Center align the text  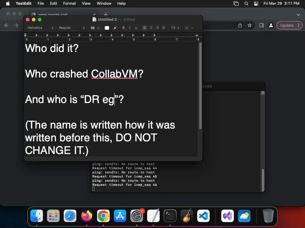(151, 28)
